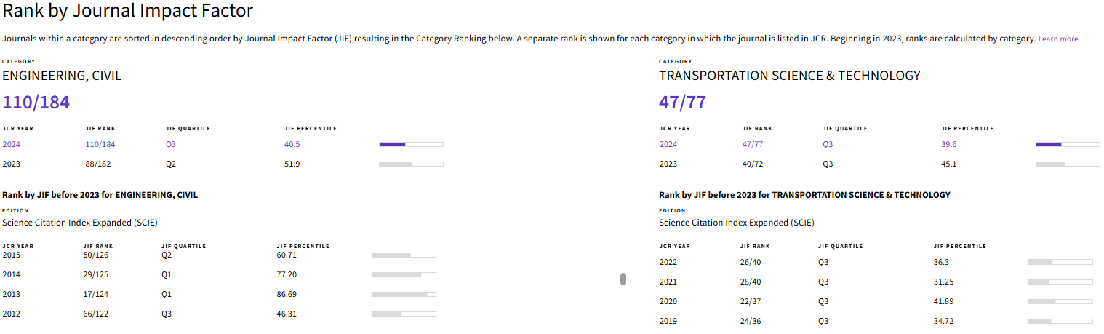Click the purple 39.6 percentile progress bar
This screenshot has height=334, width=1104.
pos(1068,144)
